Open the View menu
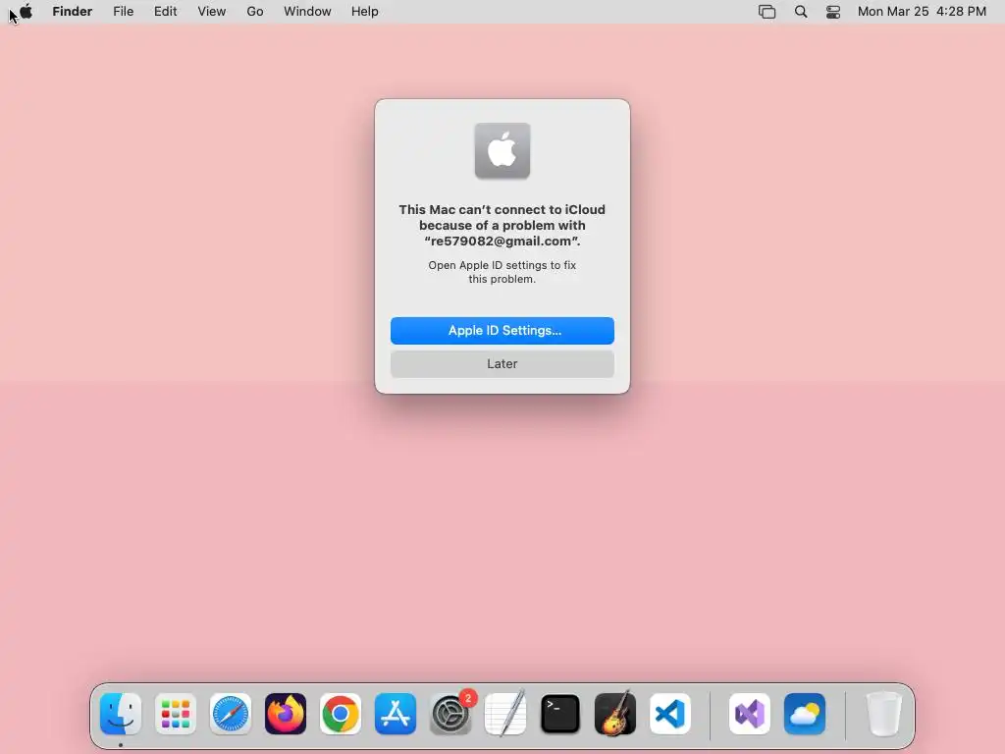The height and width of the screenshot is (754, 1005). [212, 12]
